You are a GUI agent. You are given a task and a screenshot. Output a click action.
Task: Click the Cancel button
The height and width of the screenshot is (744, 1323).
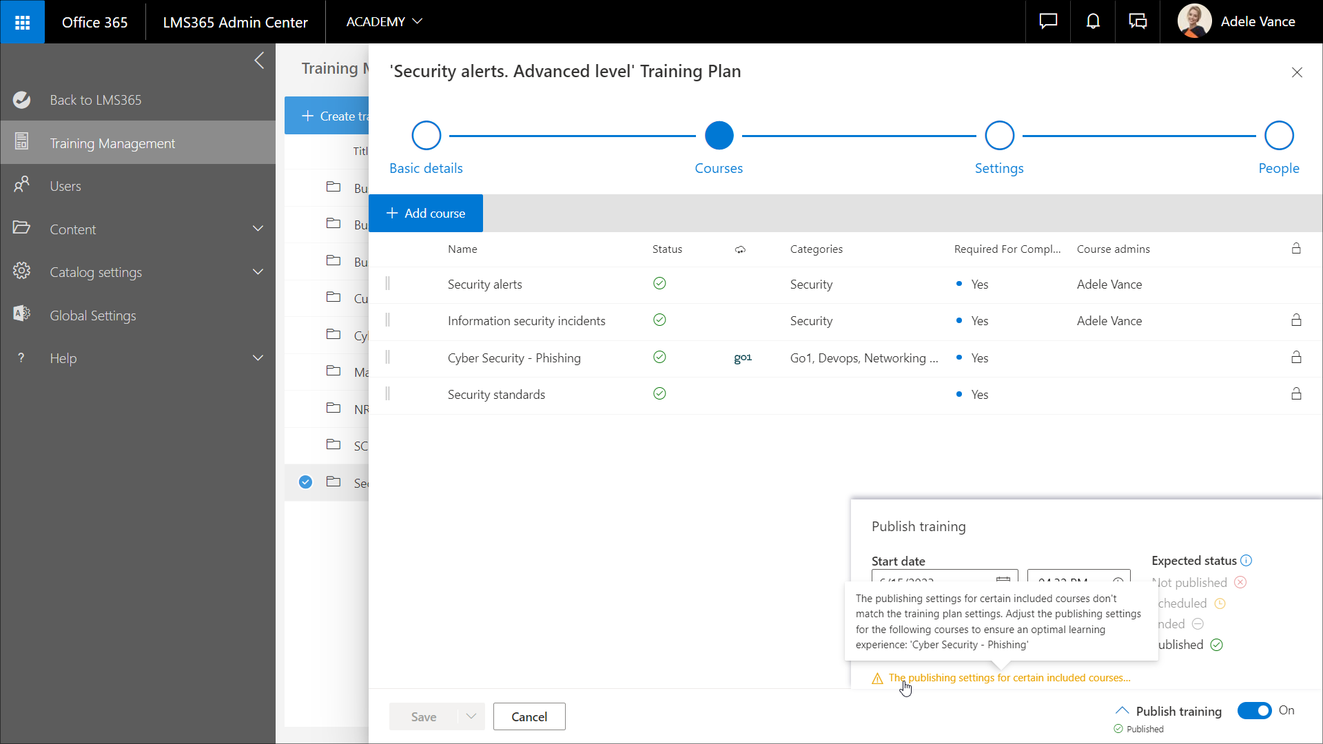(x=529, y=716)
